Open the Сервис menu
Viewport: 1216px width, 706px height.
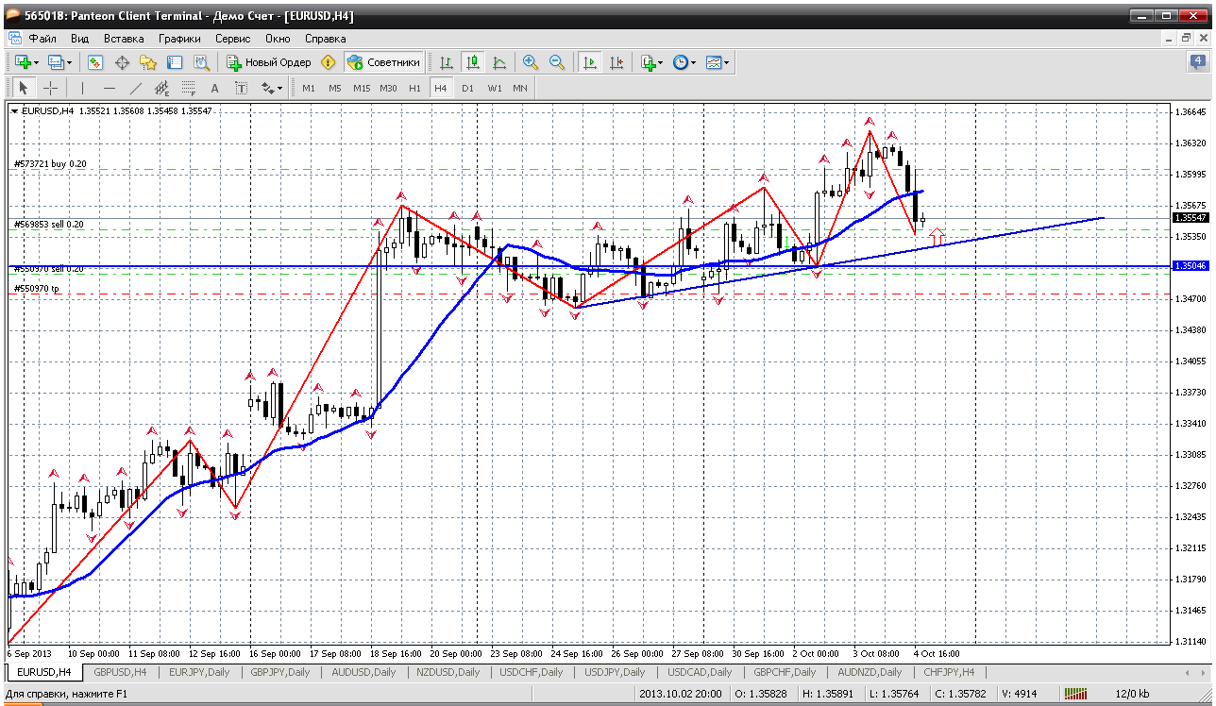[232, 39]
